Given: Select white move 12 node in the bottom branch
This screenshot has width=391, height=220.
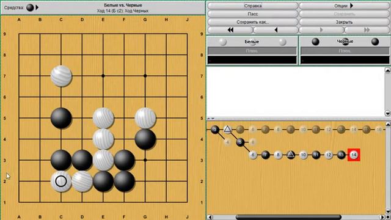Looking at the screenshot, I should coord(329,155).
